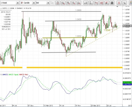The height and width of the screenshot is (107, 132).
Task: Expand the Candle chart type dropdown
Action: (x=28, y=3)
